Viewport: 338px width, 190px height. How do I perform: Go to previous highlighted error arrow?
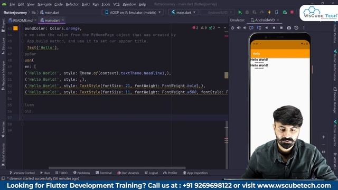(219, 28)
